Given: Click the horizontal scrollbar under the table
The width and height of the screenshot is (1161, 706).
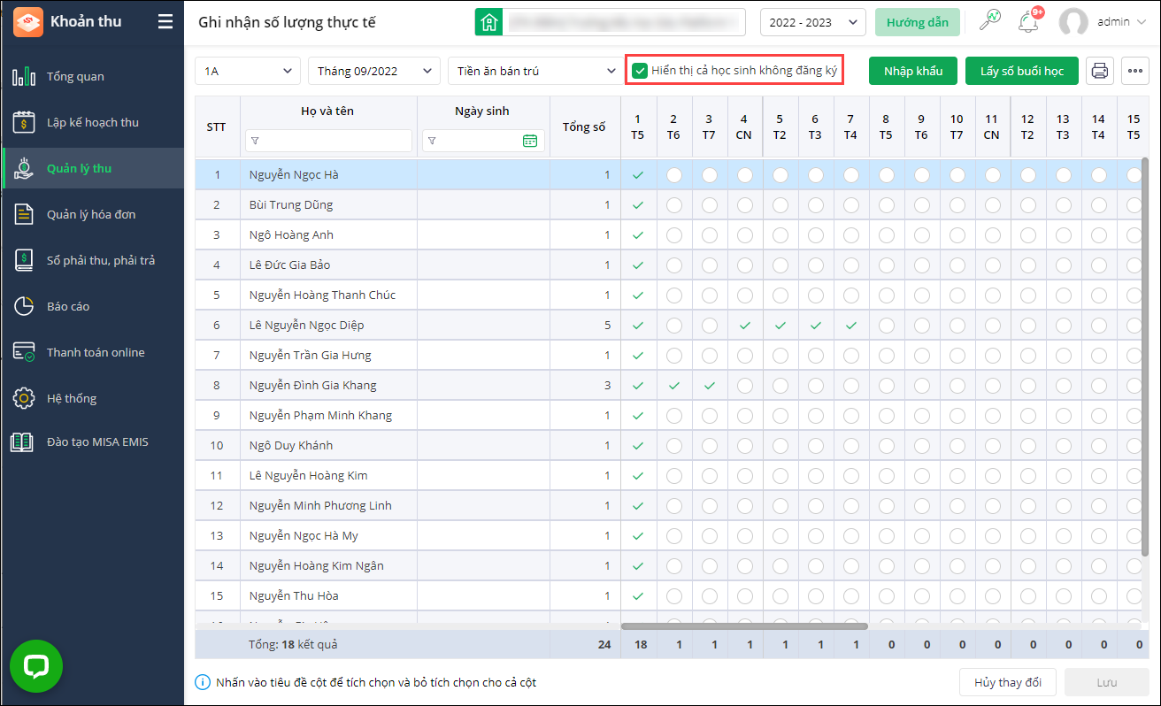Looking at the screenshot, I should coord(743,626).
